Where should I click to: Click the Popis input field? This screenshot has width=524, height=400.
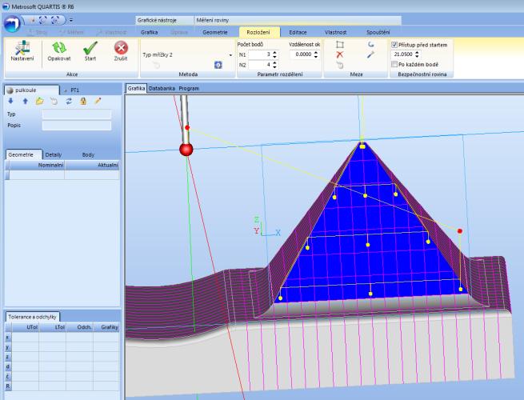click(77, 126)
